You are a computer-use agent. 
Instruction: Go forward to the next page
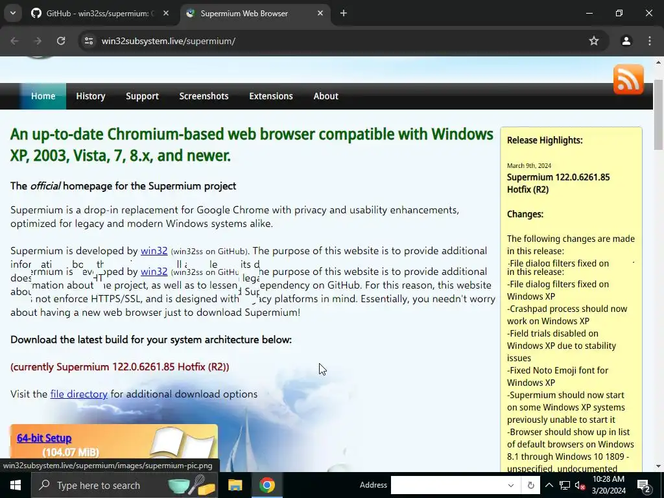point(38,41)
